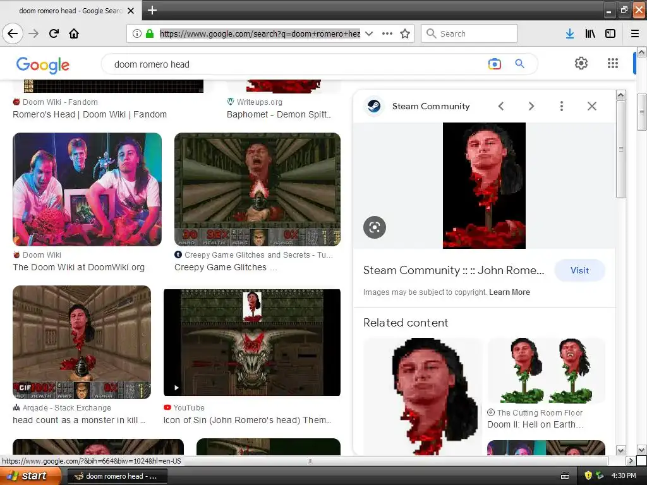Image resolution: width=647 pixels, height=485 pixels.
Task: Open the Windows start menu
Action: 30,476
